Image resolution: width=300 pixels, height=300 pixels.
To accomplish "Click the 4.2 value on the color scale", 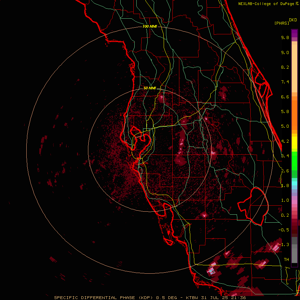I will 285,141.
